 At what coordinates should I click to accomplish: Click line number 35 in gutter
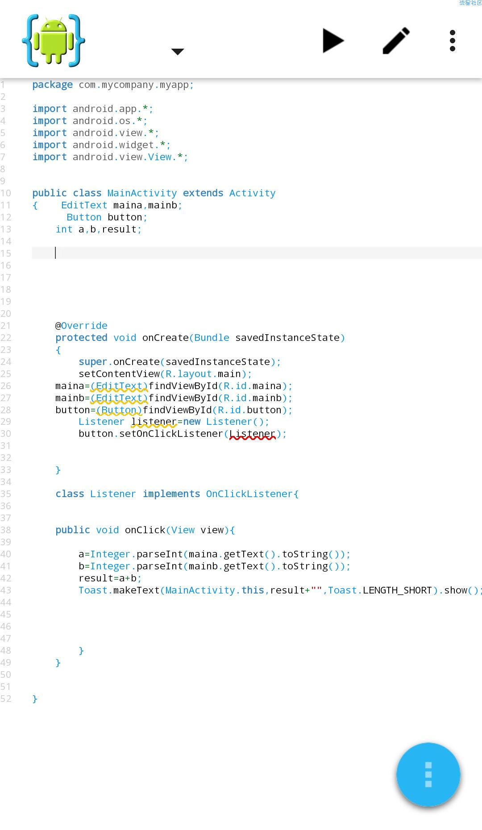pos(6,494)
